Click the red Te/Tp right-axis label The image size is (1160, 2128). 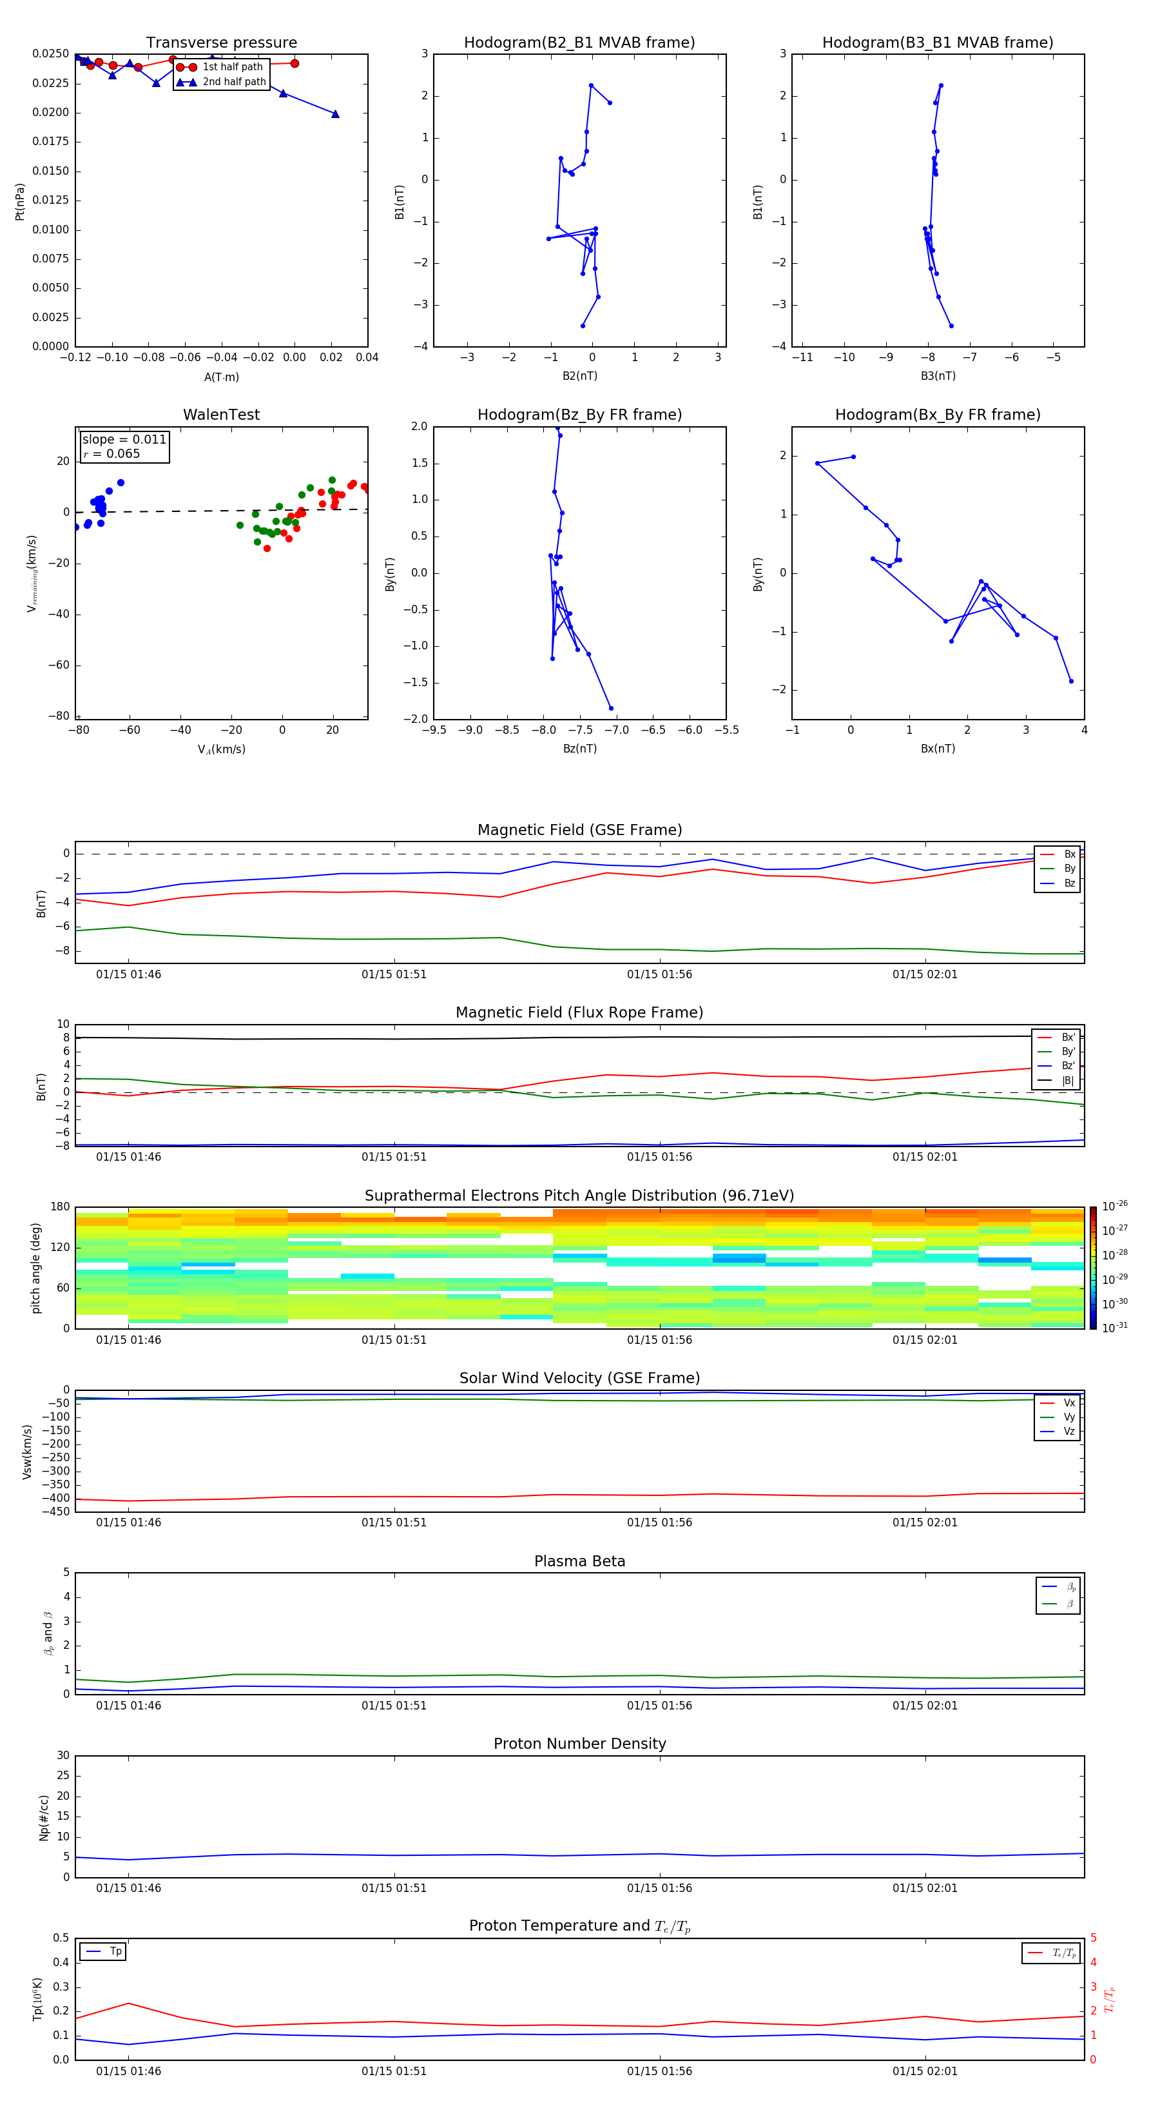(1110, 1999)
